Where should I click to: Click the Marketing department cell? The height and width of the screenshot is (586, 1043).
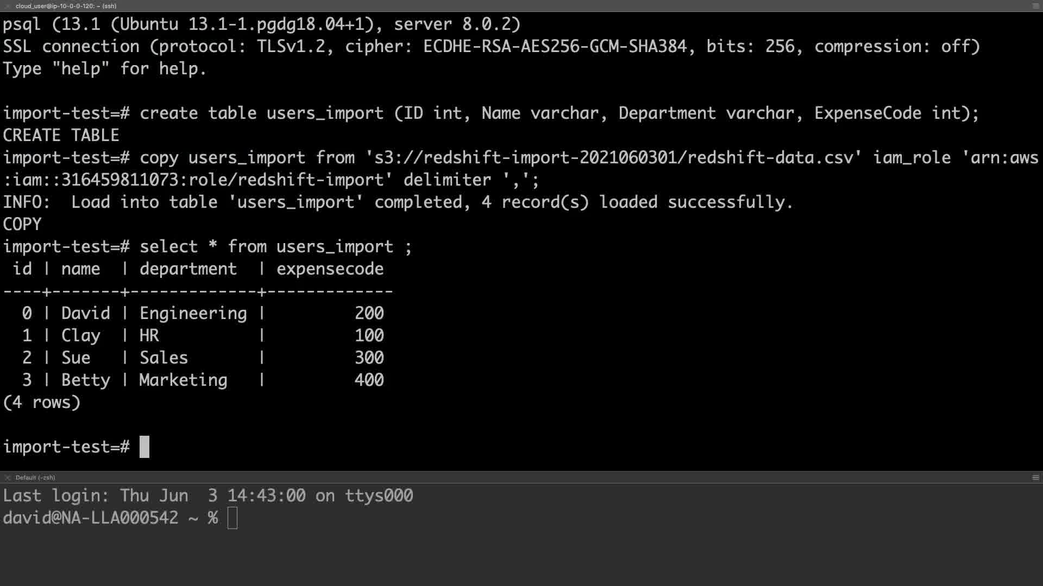coord(183,380)
